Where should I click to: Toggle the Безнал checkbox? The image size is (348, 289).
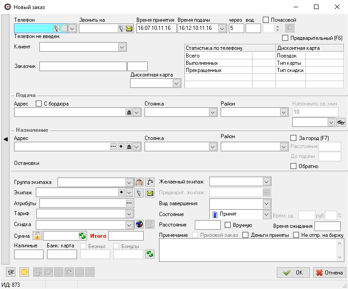[x=83, y=246]
